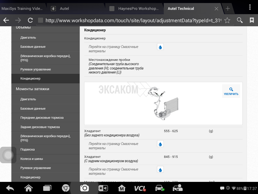Select Рулевое управление under Объемы
Image resolution: width=258 pixels, height=194 pixels.
pyautogui.click(x=36, y=69)
